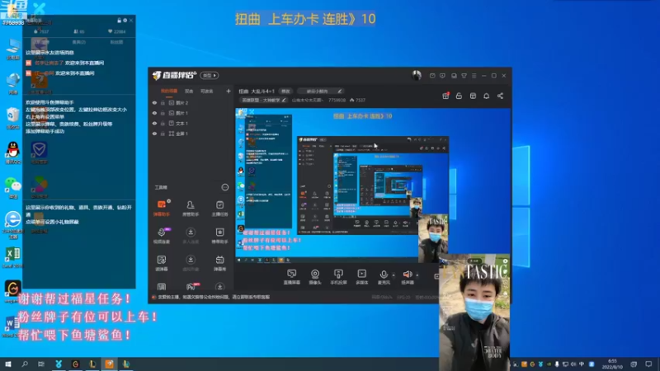Collapse the 工具箱 toolbox panel

(x=225, y=187)
